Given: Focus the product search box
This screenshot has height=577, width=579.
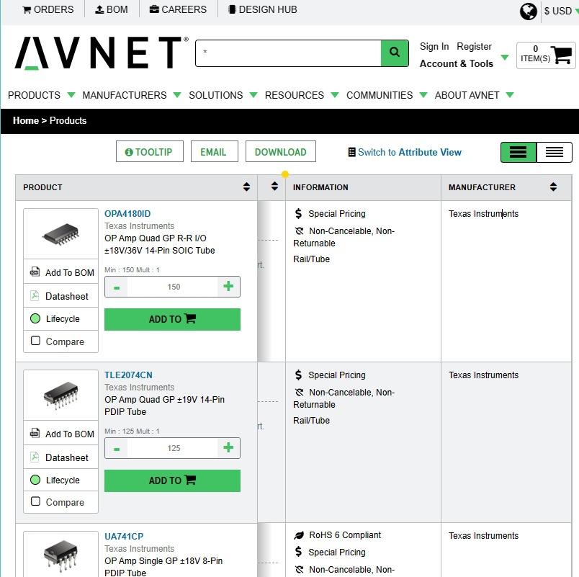Looking at the screenshot, I should 288,53.
